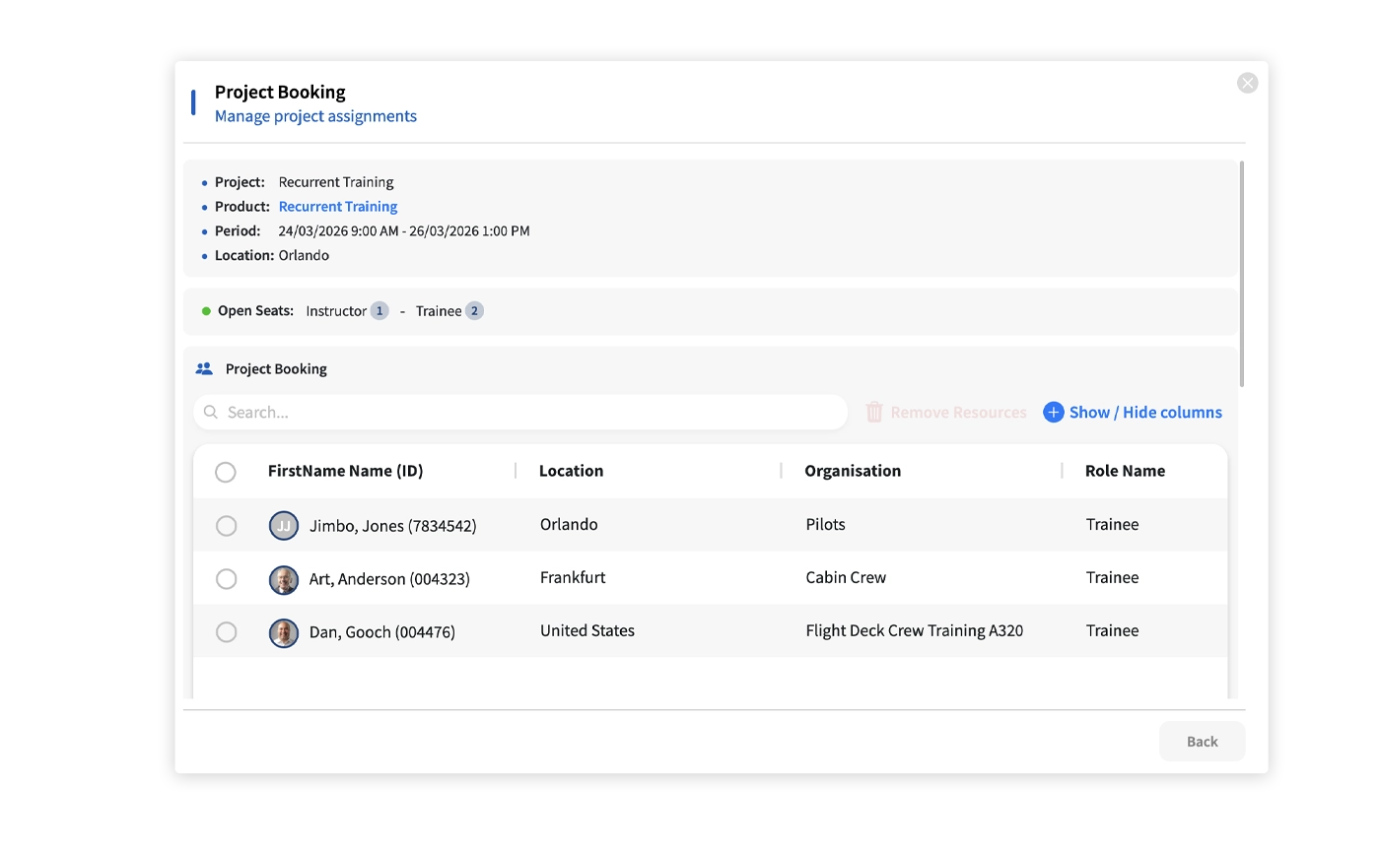
Task: Open Show / Hide columns options
Action: [x=1144, y=413]
